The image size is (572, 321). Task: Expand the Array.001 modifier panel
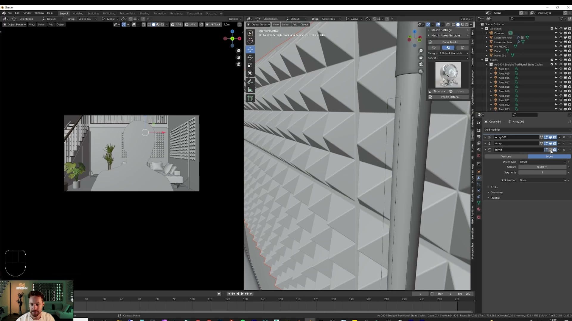pyautogui.click(x=485, y=137)
